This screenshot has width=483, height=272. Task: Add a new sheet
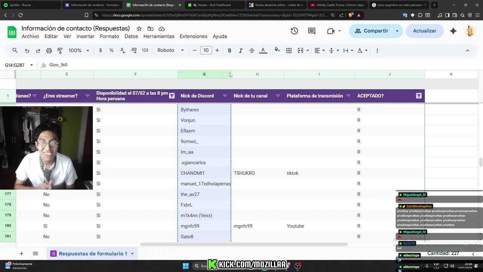[x=21, y=253]
